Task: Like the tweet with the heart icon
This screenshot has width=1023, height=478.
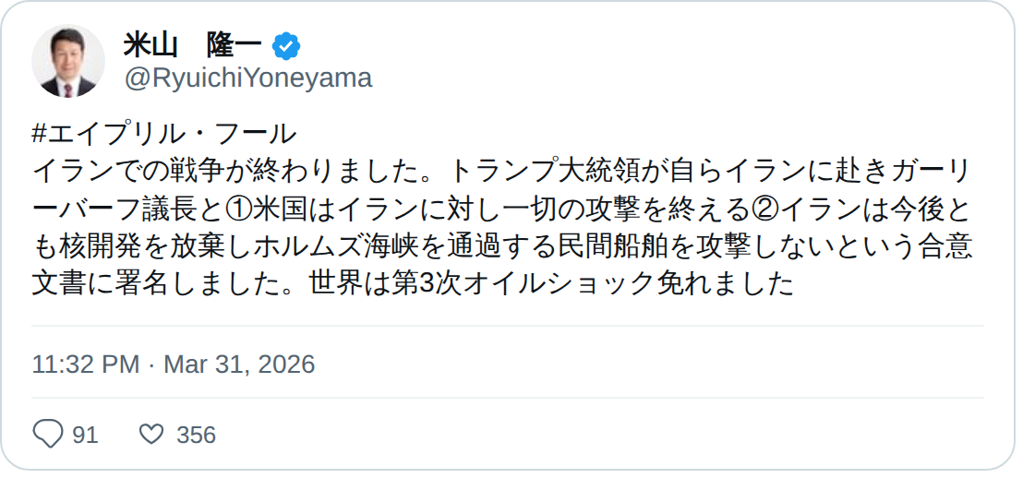Action: [x=150, y=434]
